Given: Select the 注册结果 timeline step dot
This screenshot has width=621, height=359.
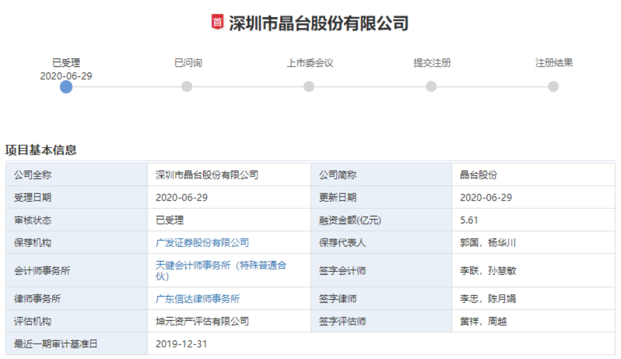Looking at the screenshot, I should coord(553,87).
